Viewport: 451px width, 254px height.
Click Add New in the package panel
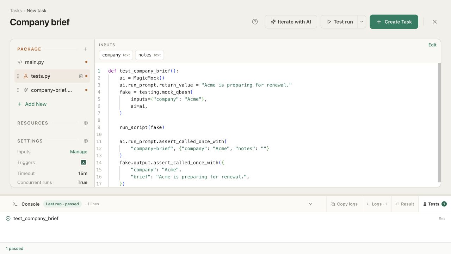point(32,104)
